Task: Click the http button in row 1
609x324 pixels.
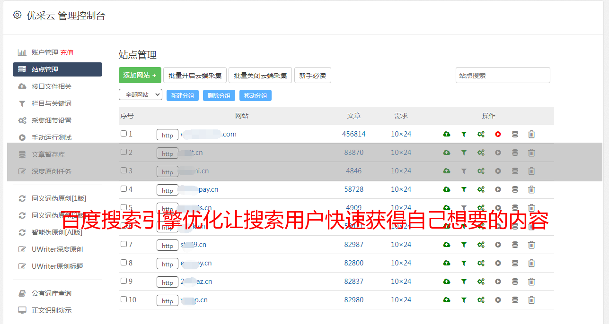Action: coord(168,135)
